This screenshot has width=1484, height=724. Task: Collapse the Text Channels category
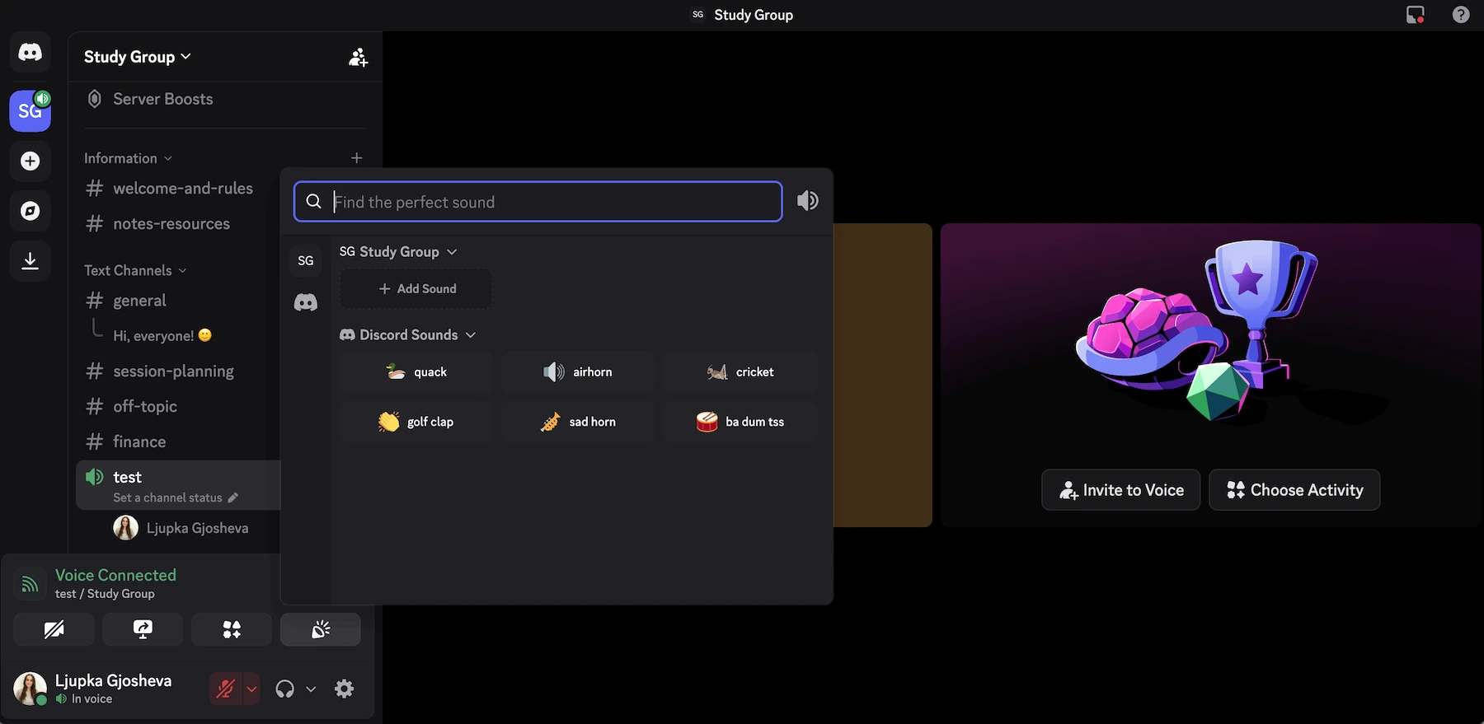pyautogui.click(x=135, y=270)
